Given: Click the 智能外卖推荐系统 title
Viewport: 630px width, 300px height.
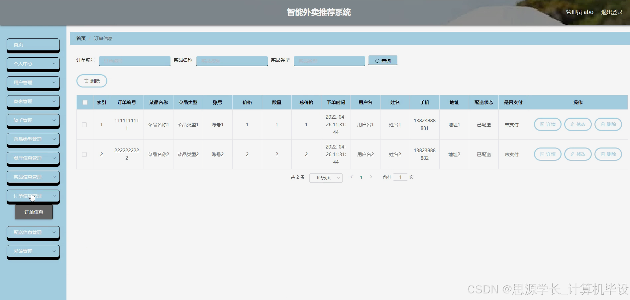Looking at the screenshot, I should (x=319, y=12).
